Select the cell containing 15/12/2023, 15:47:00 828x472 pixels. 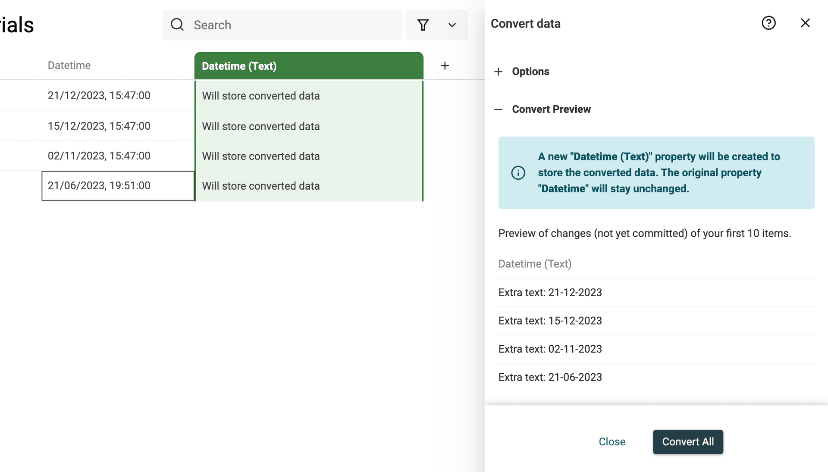[99, 126]
